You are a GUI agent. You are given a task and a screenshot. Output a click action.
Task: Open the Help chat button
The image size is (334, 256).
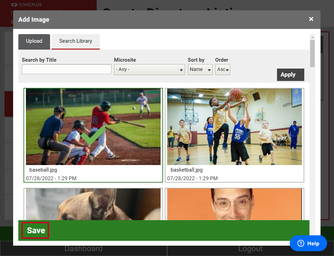click(x=308, y=243)
